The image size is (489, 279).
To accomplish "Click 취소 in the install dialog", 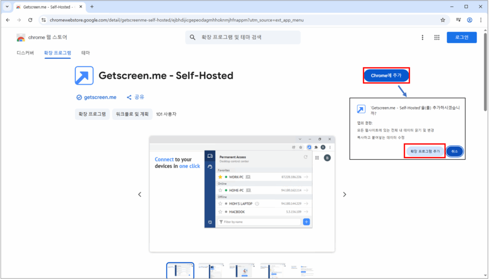I will tap(455, 151).
